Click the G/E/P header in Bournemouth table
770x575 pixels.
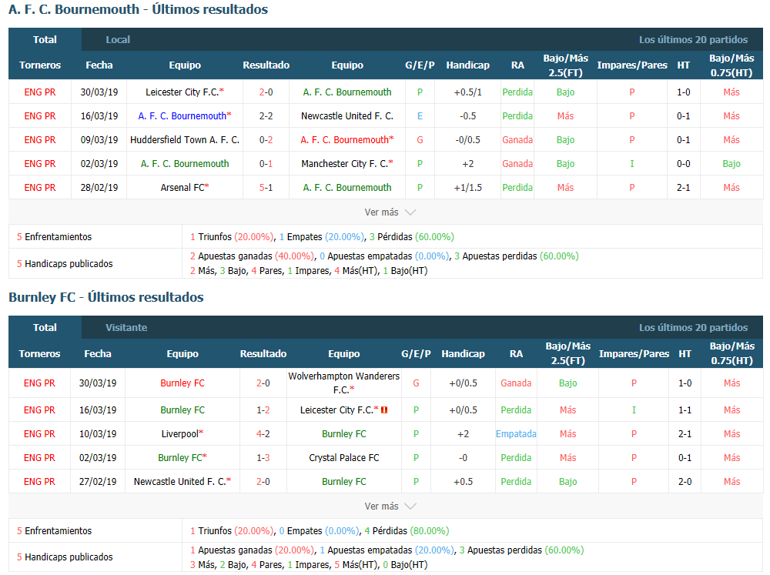(420, 65)
